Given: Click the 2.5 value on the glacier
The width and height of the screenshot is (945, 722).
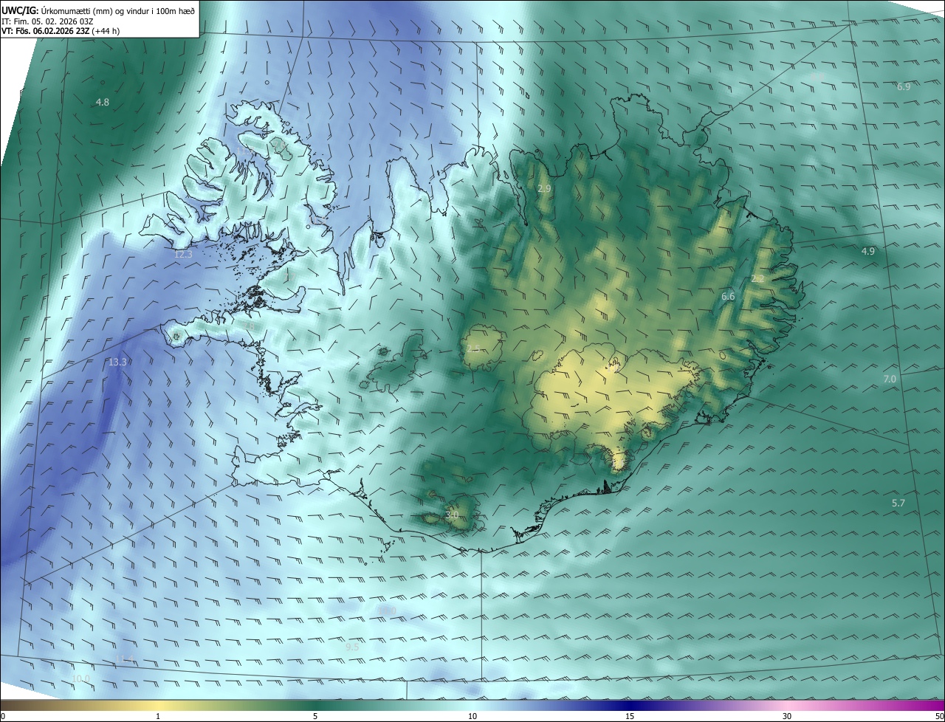Looking at the screenshot, I should pyautogui.click(x=473, y=348).
